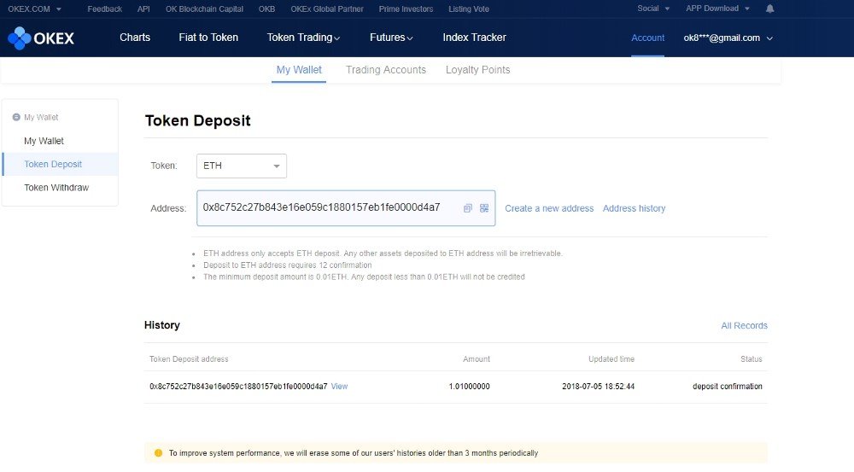Open the API link
Screen dimensions: 854x472
[x=143, y=9]
